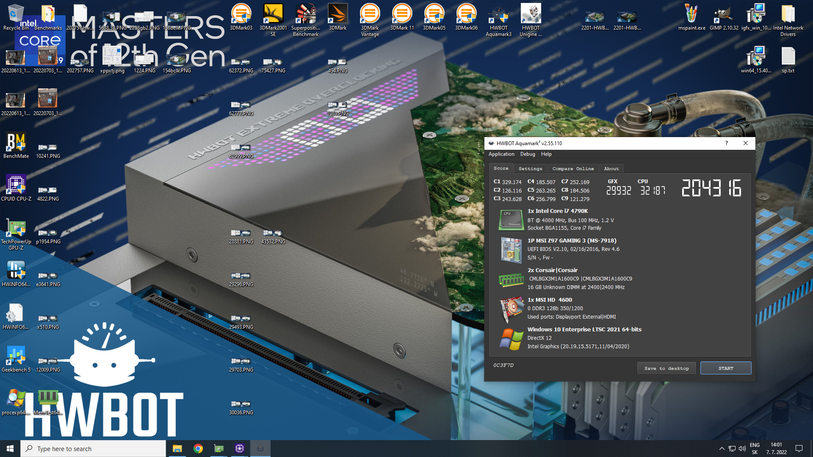The width and height of the screenshot is (813, 457).
Task: Open mspaint.exe desktop icon
Action: pyautogui.click(x=691, y=18)
